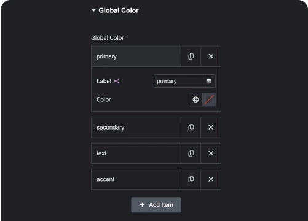Viewport: 308px width, 221px height.
Task: Delete the text color item
Action: (211, 153)
